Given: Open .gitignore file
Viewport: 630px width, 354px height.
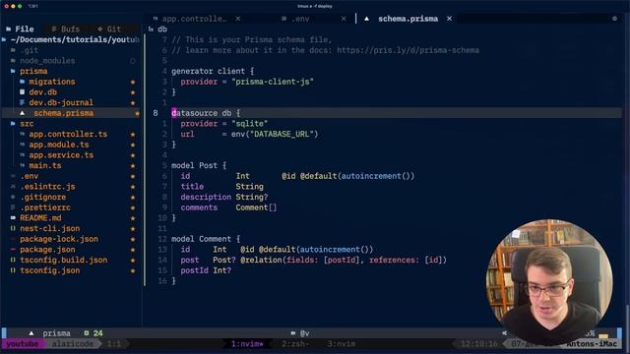Looking at the screenshot, I should [43, 197].
